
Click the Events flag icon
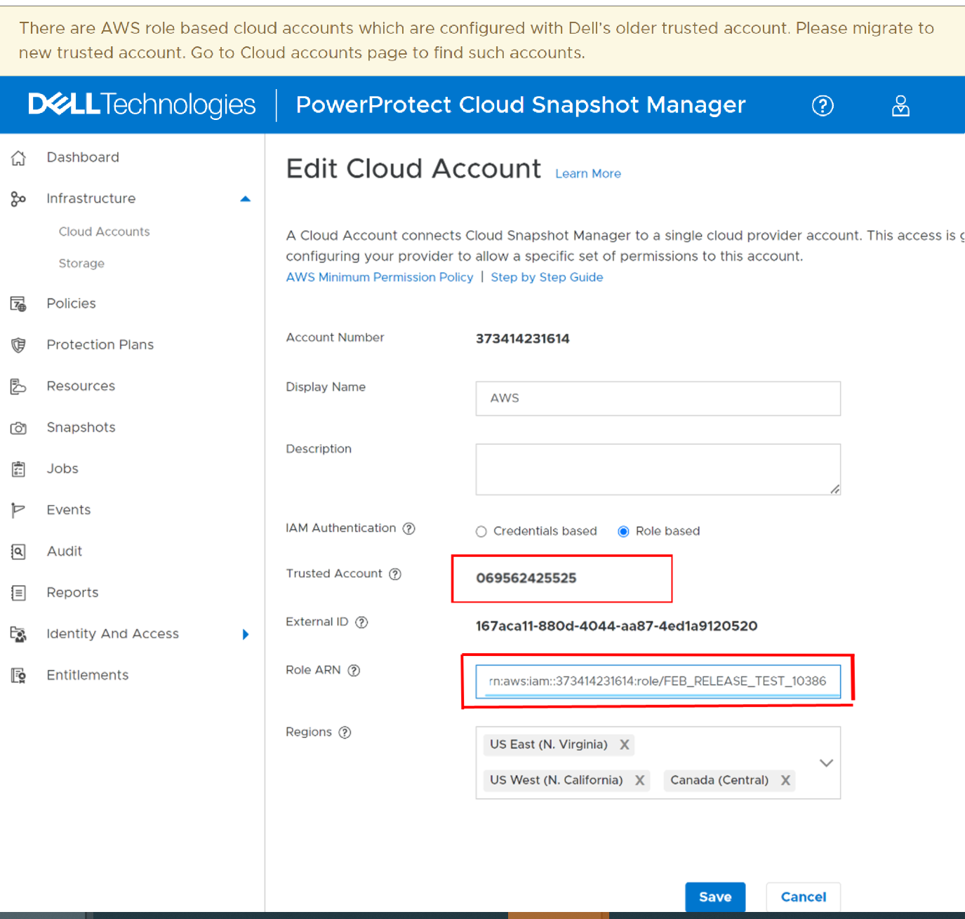click(18, 510)
